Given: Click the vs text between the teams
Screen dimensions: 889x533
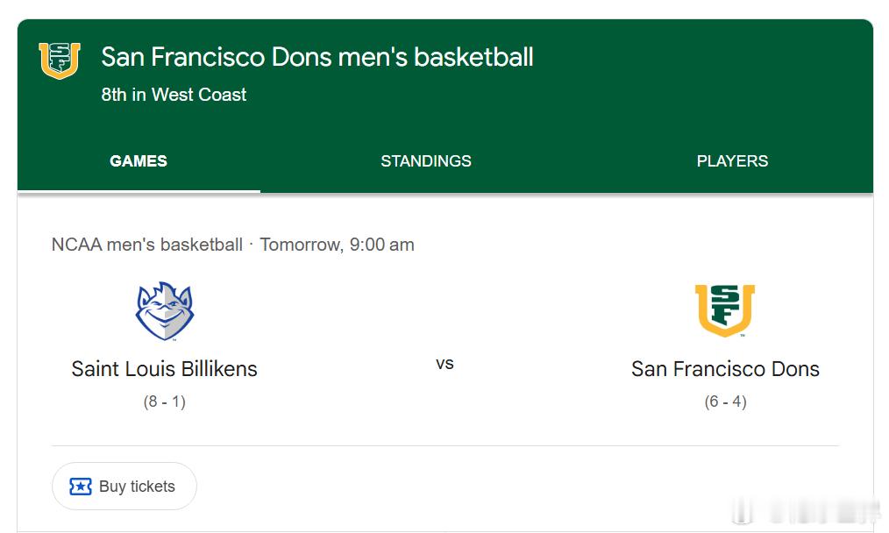Looking at the screenshot, I should click(444, 364).
